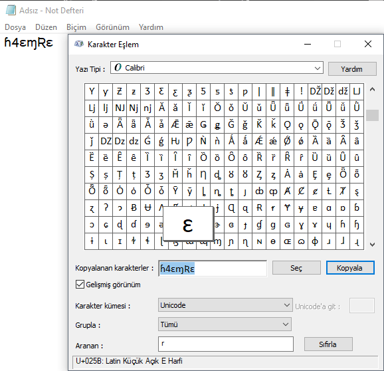Screen dimensions: 384x371
Task: Select the Ȥ Z with hook character
Action: point(259,175)
